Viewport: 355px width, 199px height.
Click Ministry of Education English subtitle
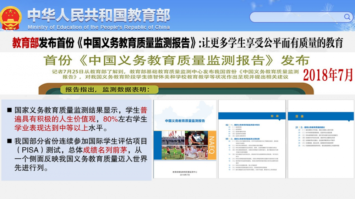click(x=99, y=27)
